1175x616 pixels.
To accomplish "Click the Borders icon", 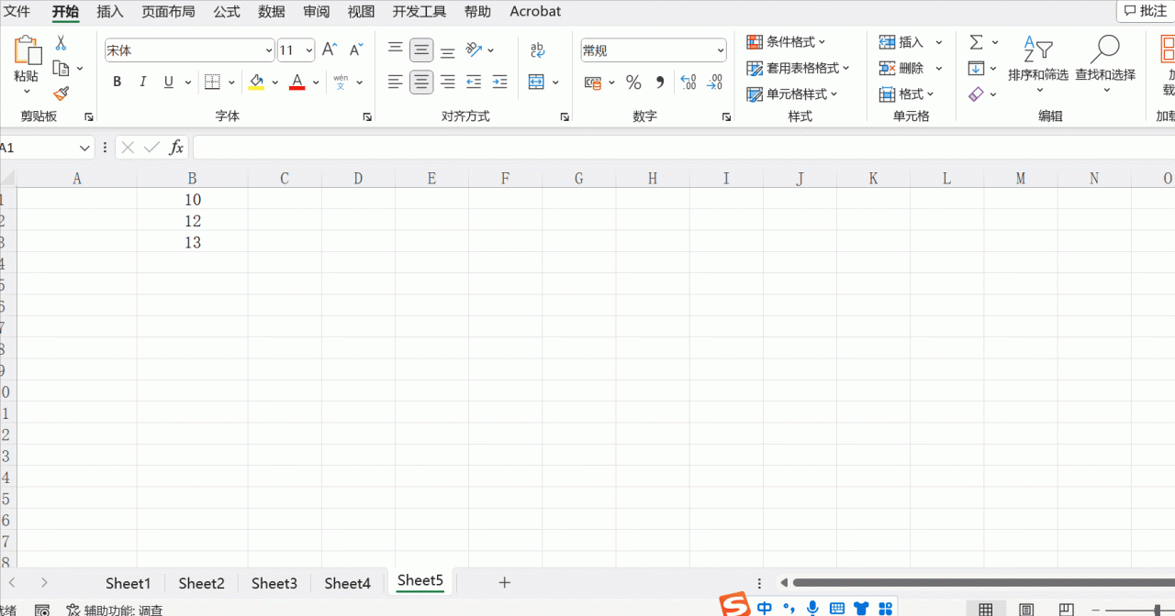I will click(x=212, y=82).
